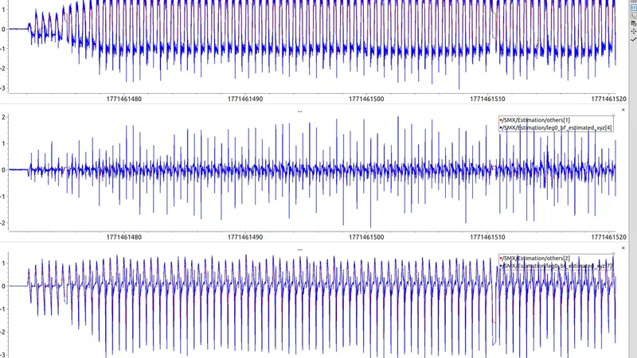Viewport: 637px width, 358px height.
Task: Click the circle handle on the bottom legend corner
Action: click(x=613, y=254)
